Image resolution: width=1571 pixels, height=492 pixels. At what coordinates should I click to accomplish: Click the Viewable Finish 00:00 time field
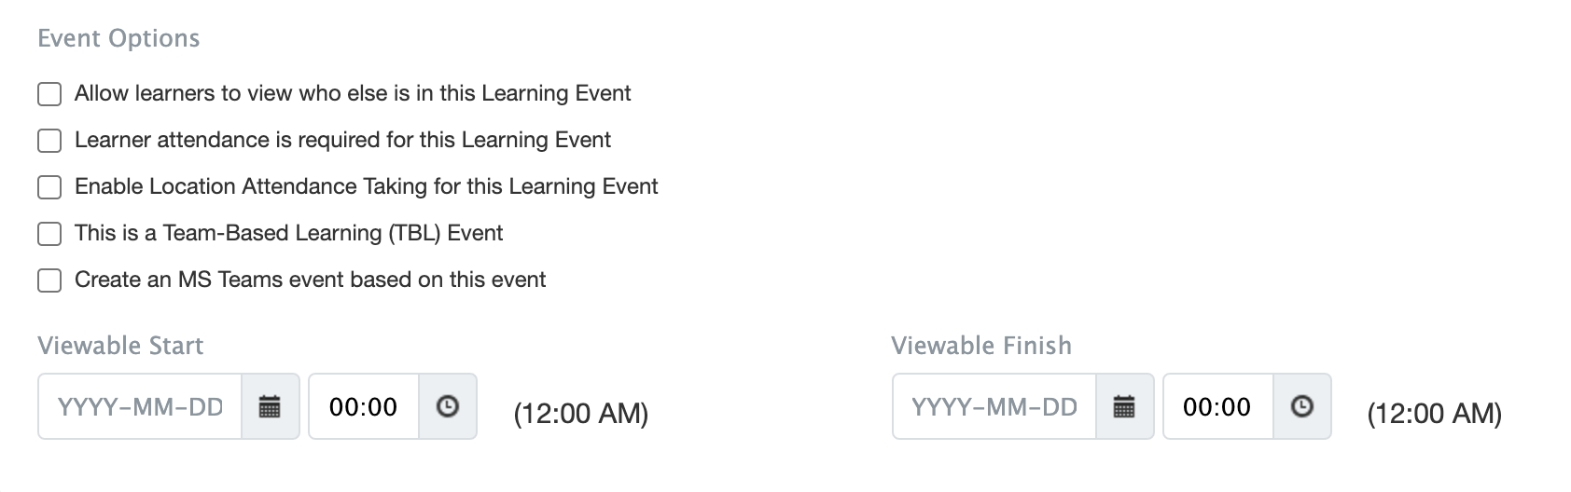pos(1216,406)
